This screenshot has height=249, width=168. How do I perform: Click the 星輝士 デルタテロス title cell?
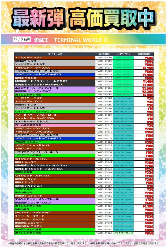[55, 186]
